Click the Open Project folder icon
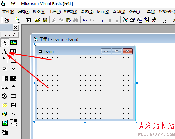 coord(38,20)
